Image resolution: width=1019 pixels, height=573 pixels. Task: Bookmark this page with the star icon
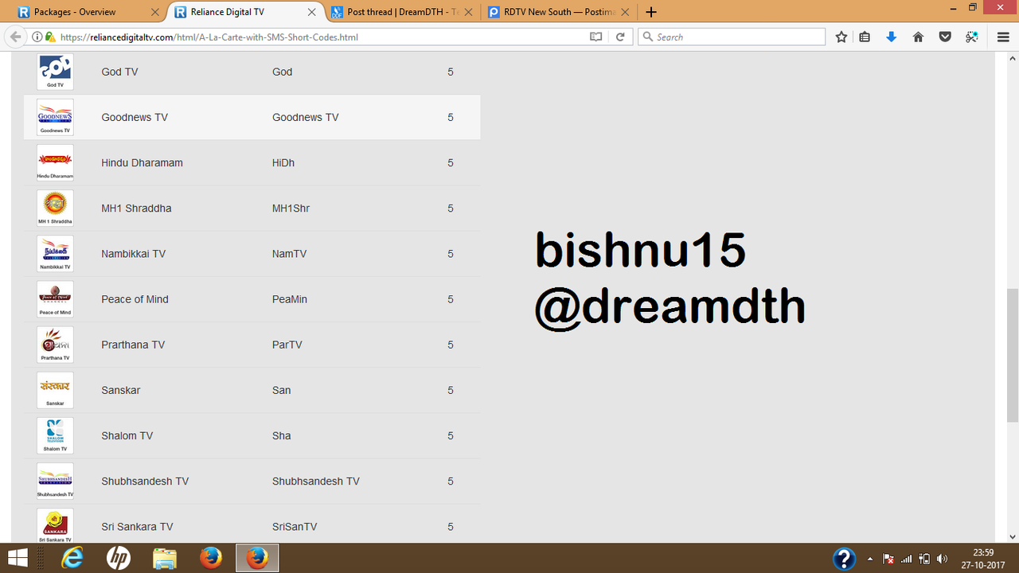841,37
